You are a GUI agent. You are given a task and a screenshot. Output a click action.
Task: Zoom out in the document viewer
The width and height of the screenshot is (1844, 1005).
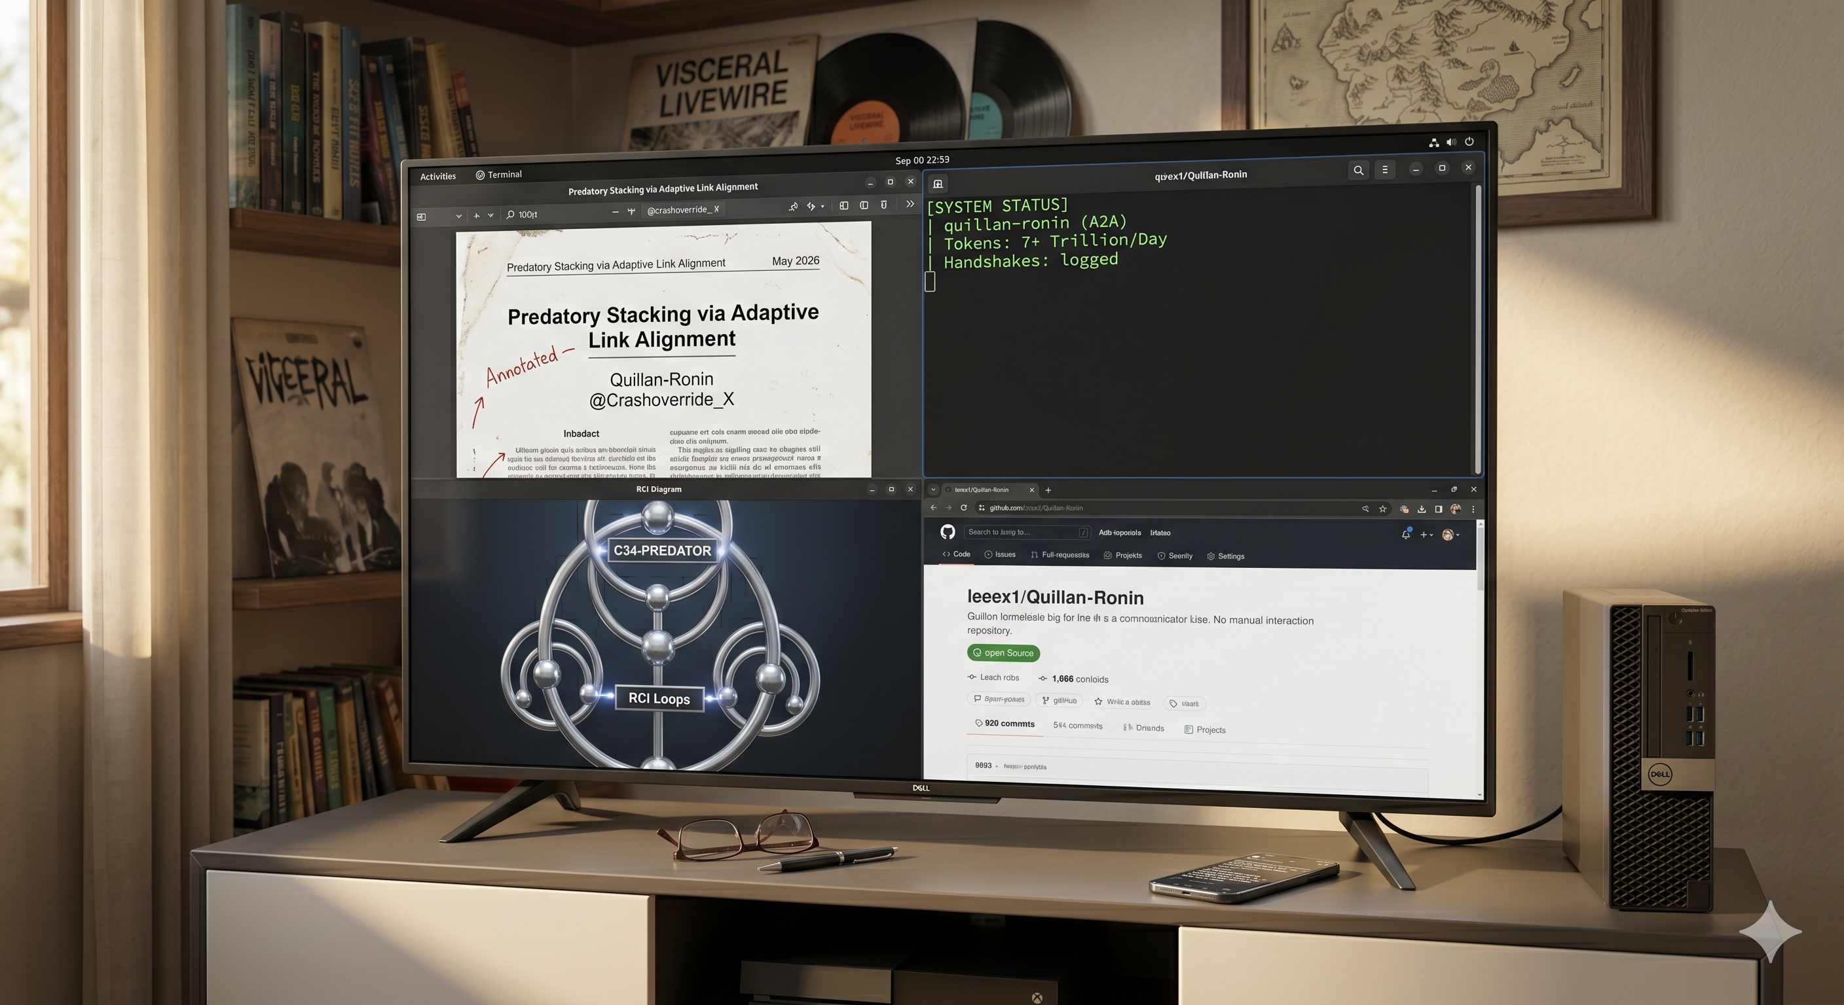tap(615, 212)
